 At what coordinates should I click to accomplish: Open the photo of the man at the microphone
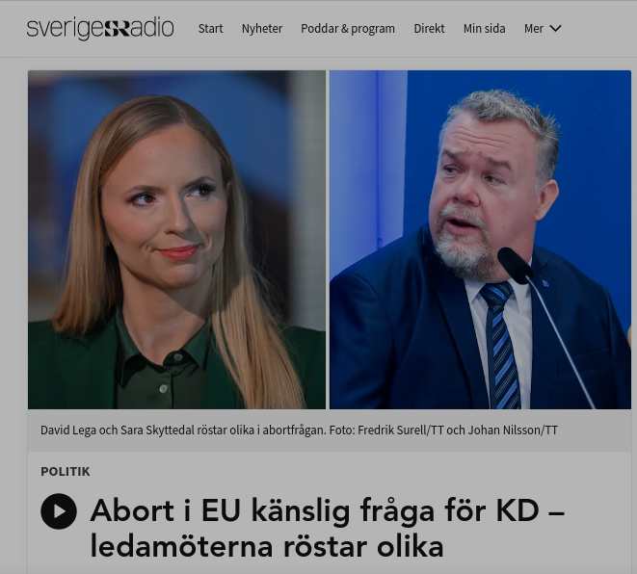(480, 240)
